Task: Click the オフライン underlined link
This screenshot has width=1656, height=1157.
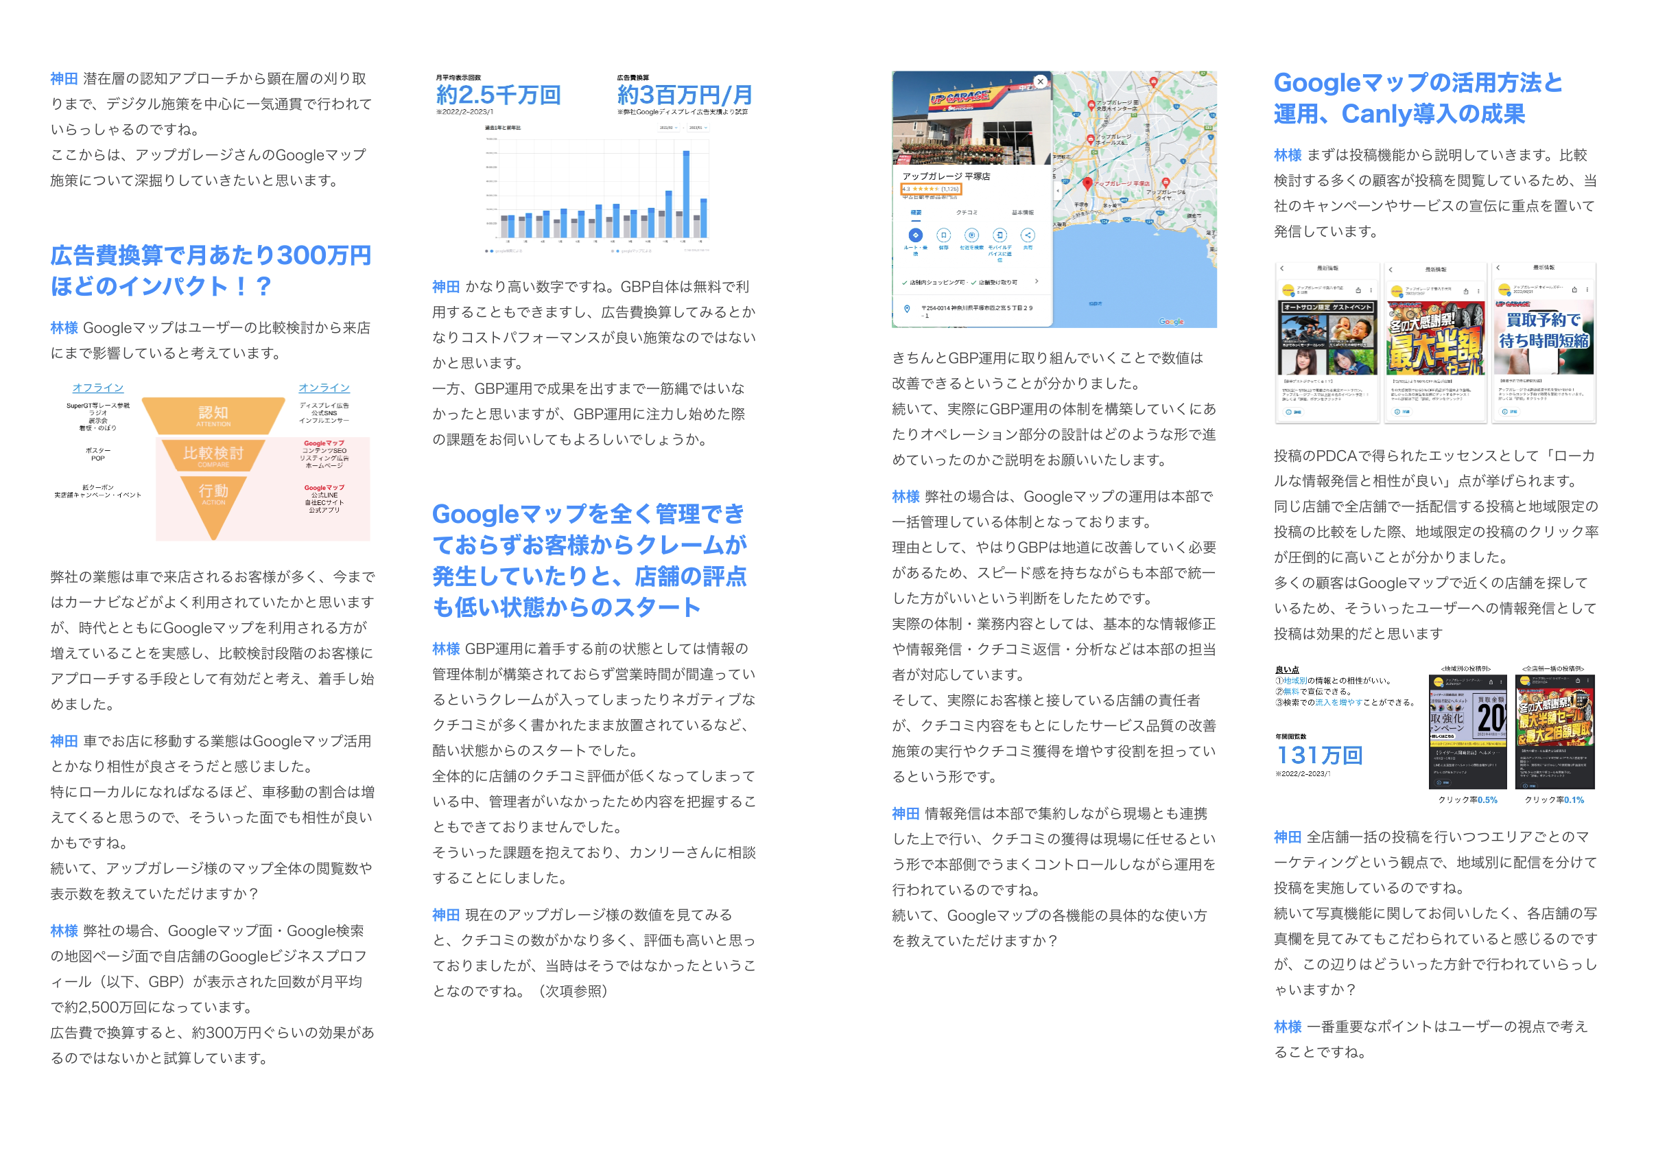Action: [98, 388]
